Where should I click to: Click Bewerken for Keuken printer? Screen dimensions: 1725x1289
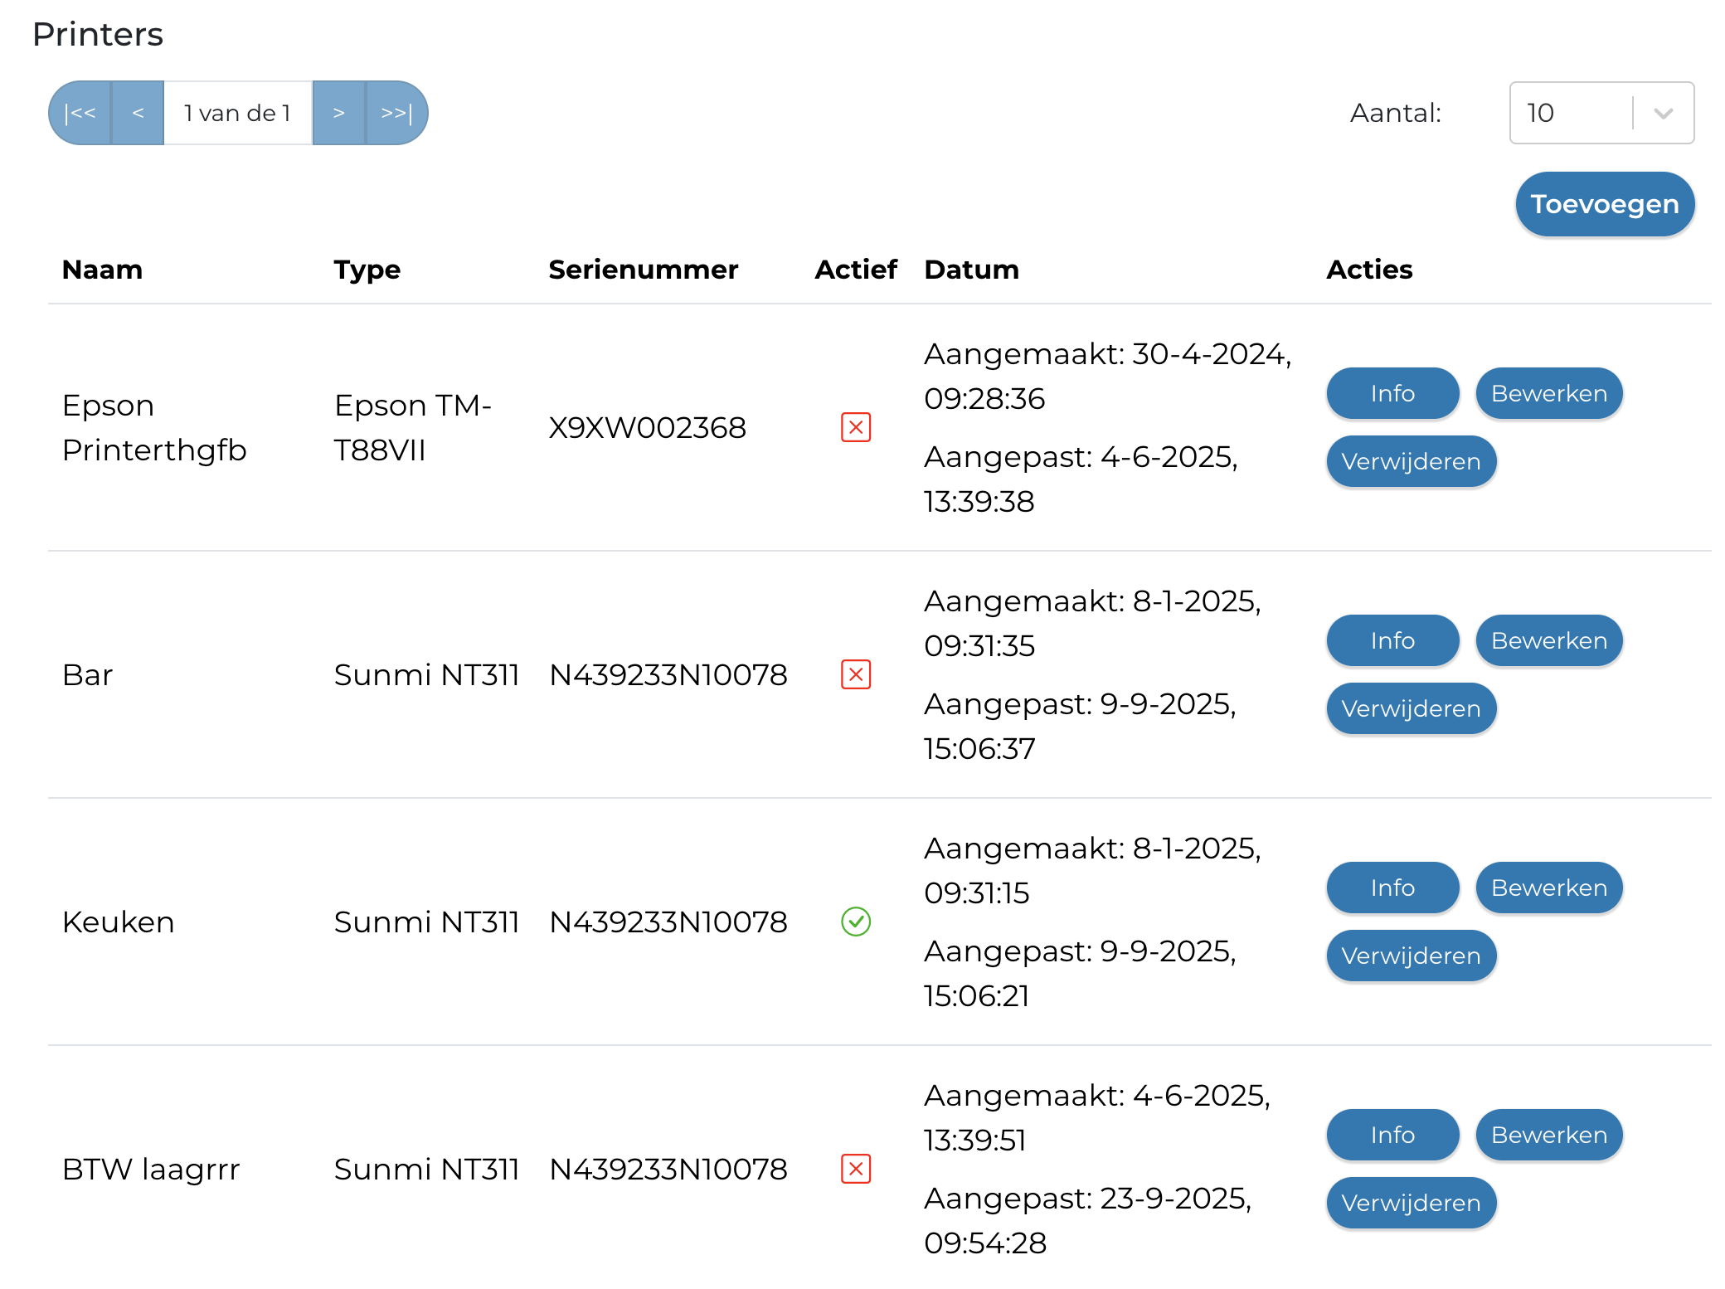1548,888
